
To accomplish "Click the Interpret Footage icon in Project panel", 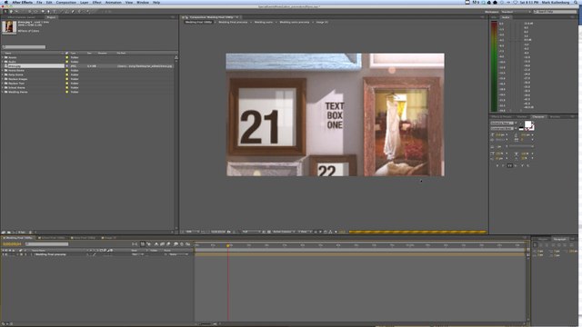I will [x=4, y=233].
